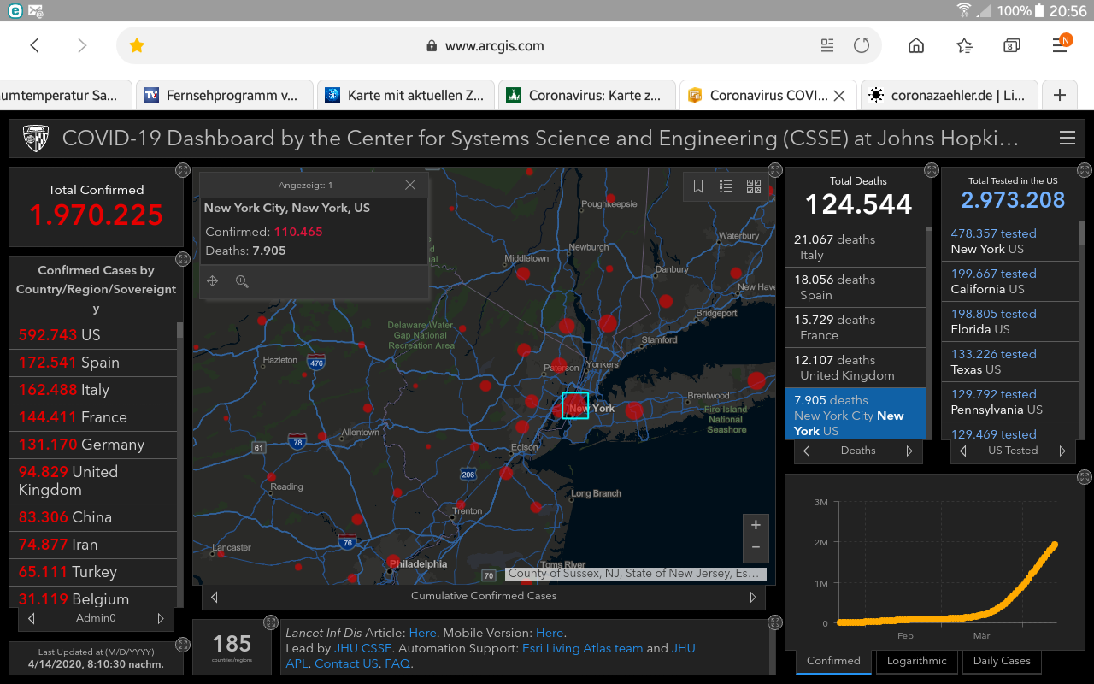Open Mobile Version Here link
1094x684 pixels.
pos(550,634)
